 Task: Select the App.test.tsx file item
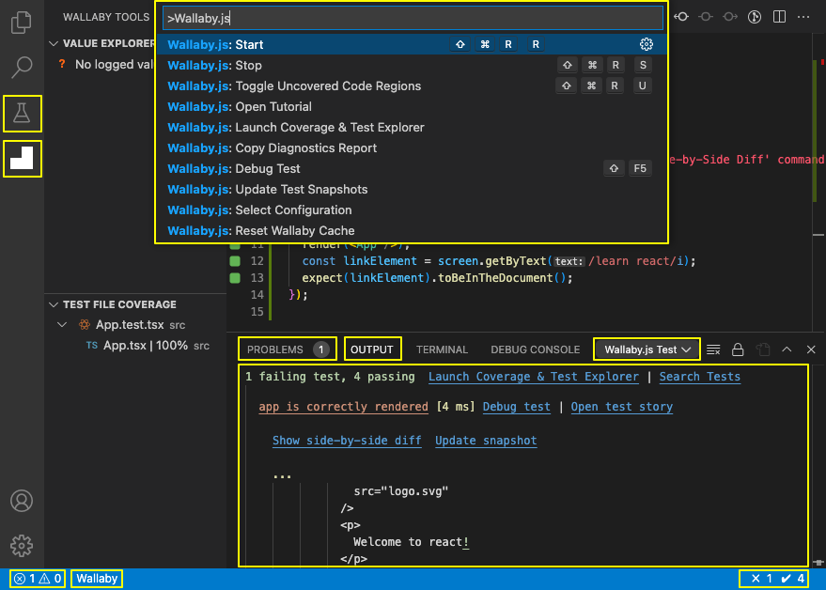click(x=136, y=324)
